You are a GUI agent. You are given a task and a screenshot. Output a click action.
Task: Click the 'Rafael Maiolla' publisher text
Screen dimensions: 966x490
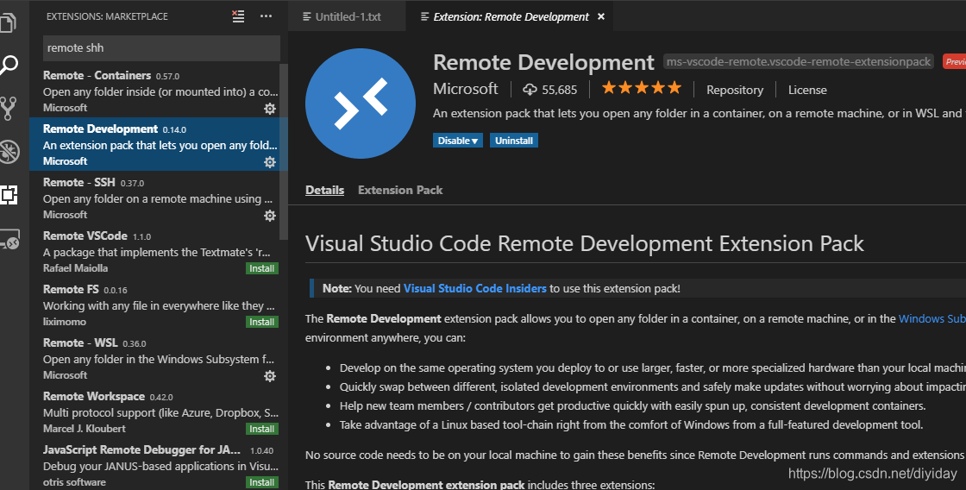pos(75,268)
